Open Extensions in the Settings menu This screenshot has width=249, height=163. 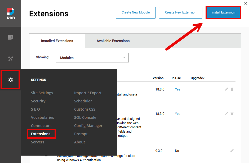(41, 134)
